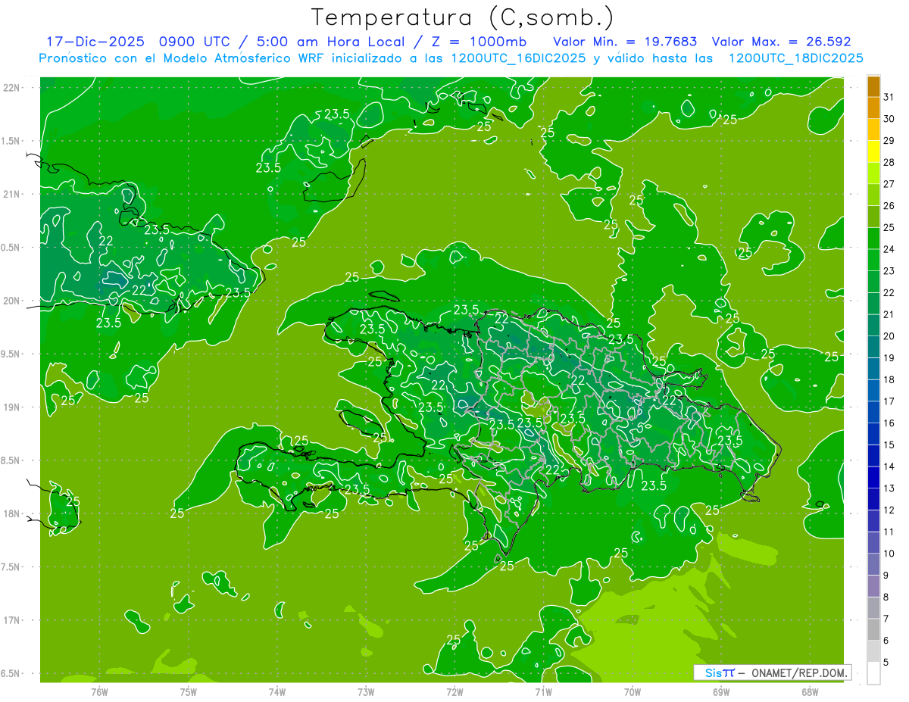Click the legend scale value "31"

coord(889,97)
